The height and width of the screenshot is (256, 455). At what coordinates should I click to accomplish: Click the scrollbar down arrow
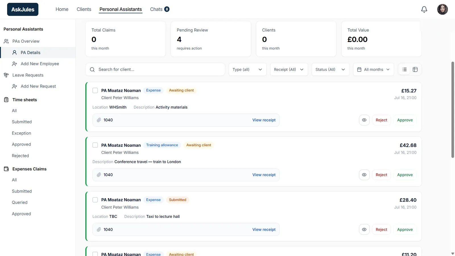click(453, 253)
